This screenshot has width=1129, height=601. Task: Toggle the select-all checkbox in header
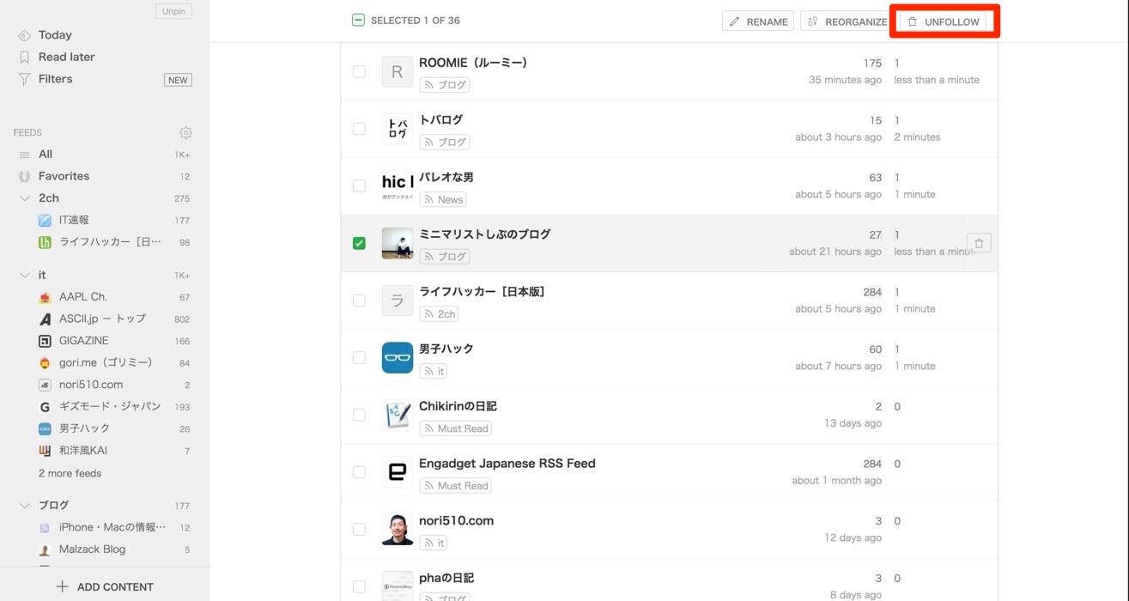[x=359, y=21]
